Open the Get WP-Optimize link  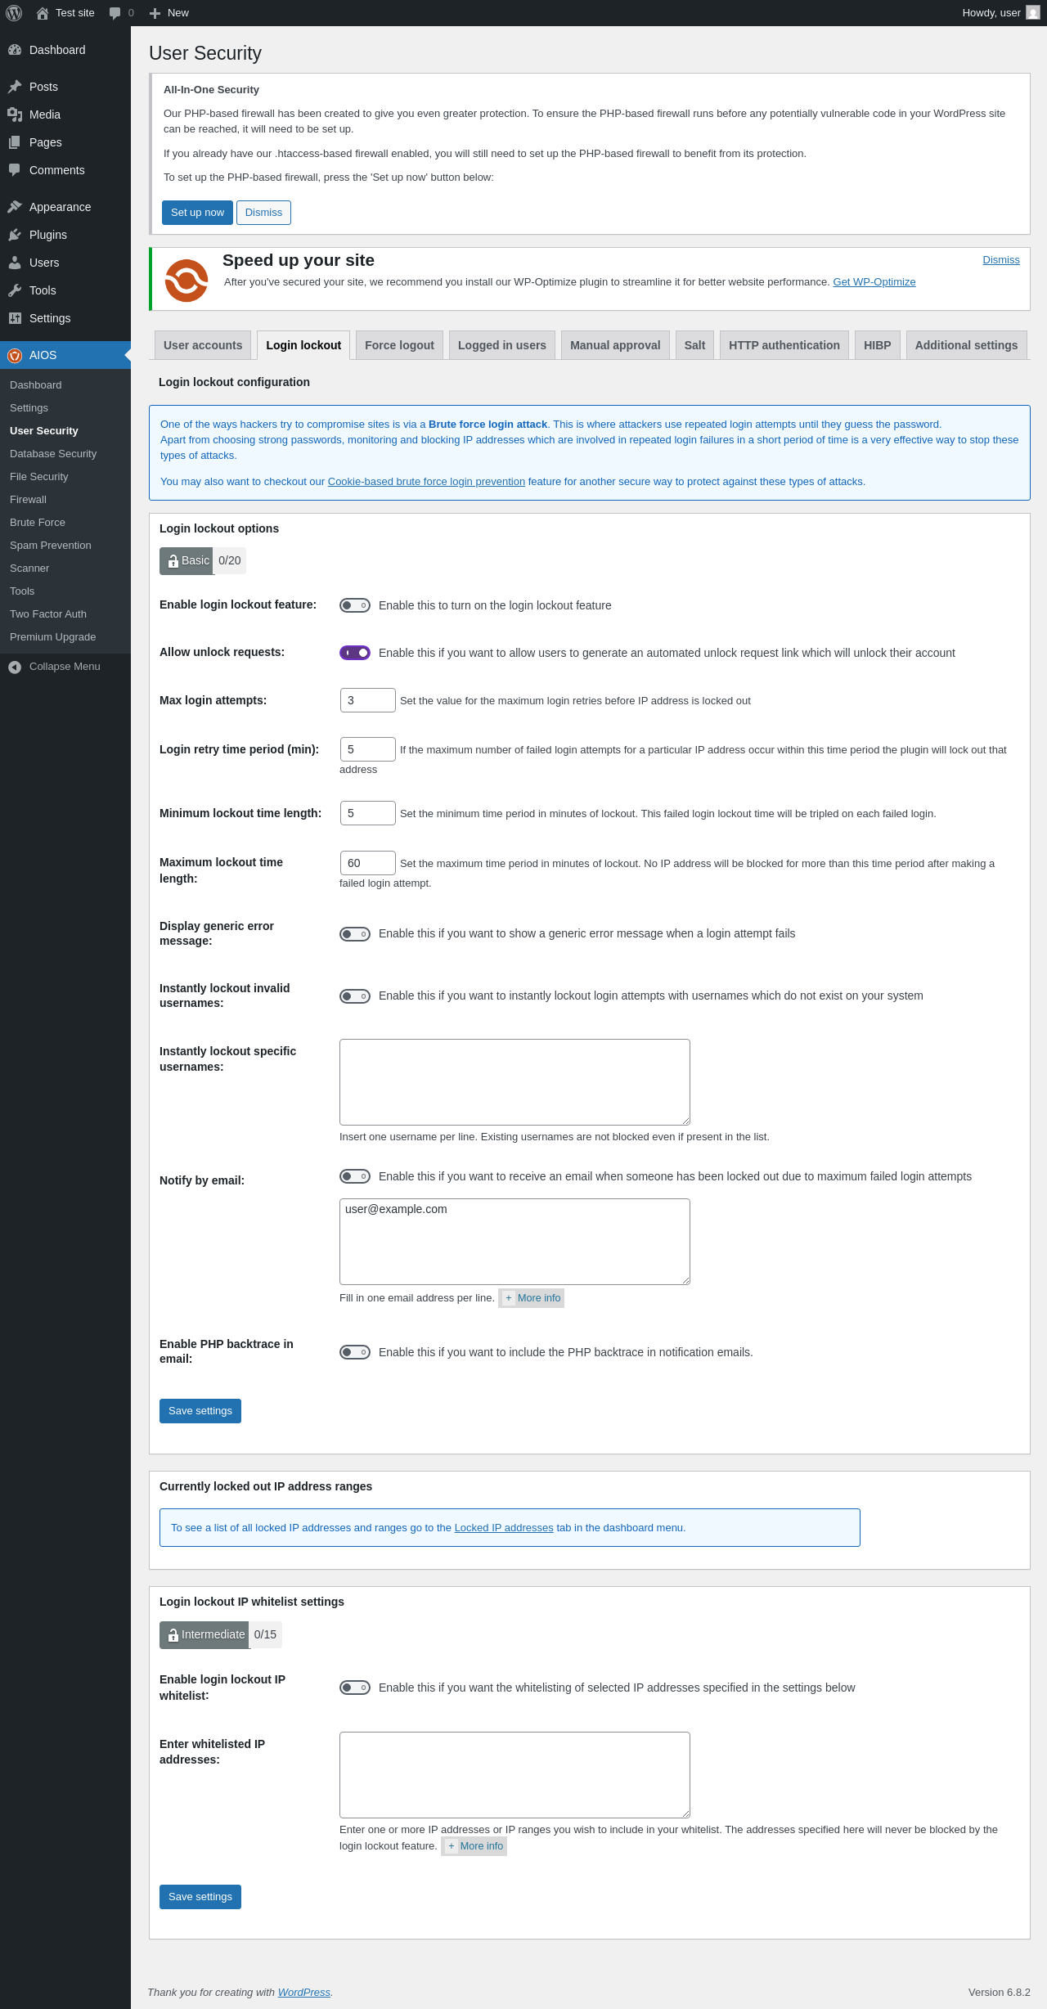coord(874,282)
